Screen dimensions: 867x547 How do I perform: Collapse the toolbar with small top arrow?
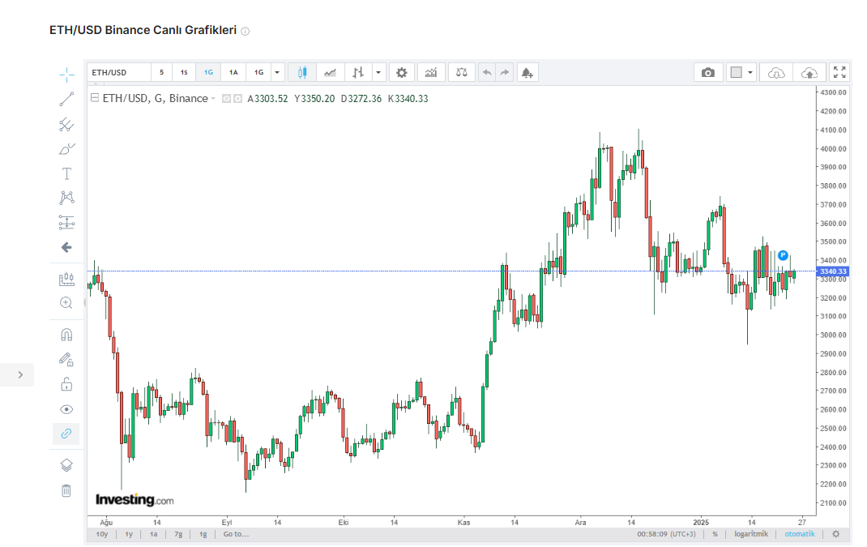click(x=95, y=83)
